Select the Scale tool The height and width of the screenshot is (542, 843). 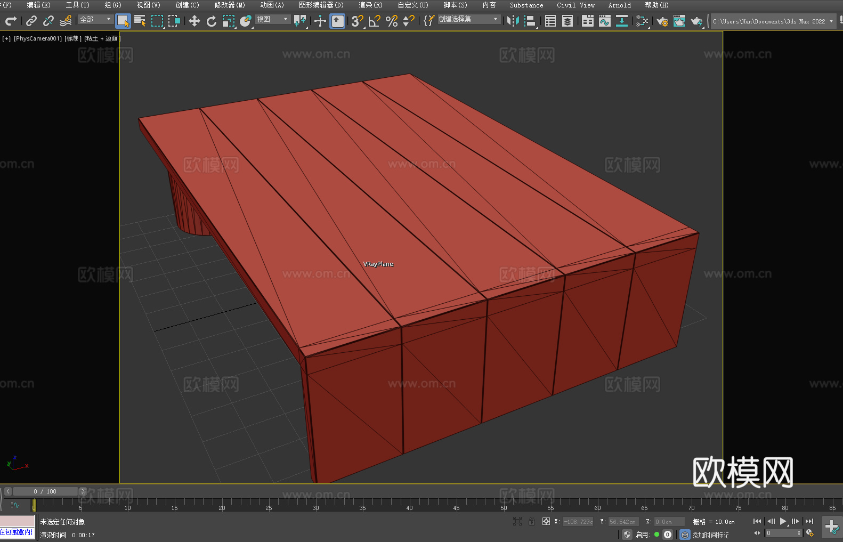[x=229, y=21]
